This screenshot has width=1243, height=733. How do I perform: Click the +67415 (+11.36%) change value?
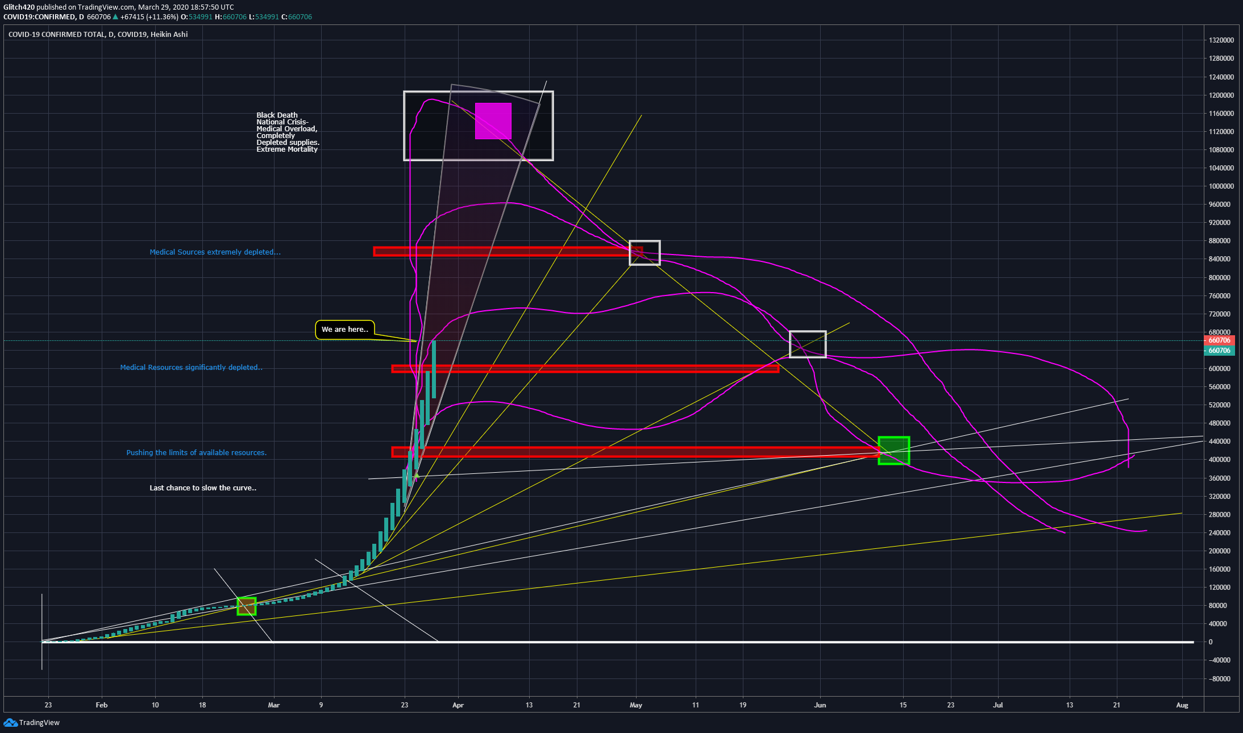point(149,17)
